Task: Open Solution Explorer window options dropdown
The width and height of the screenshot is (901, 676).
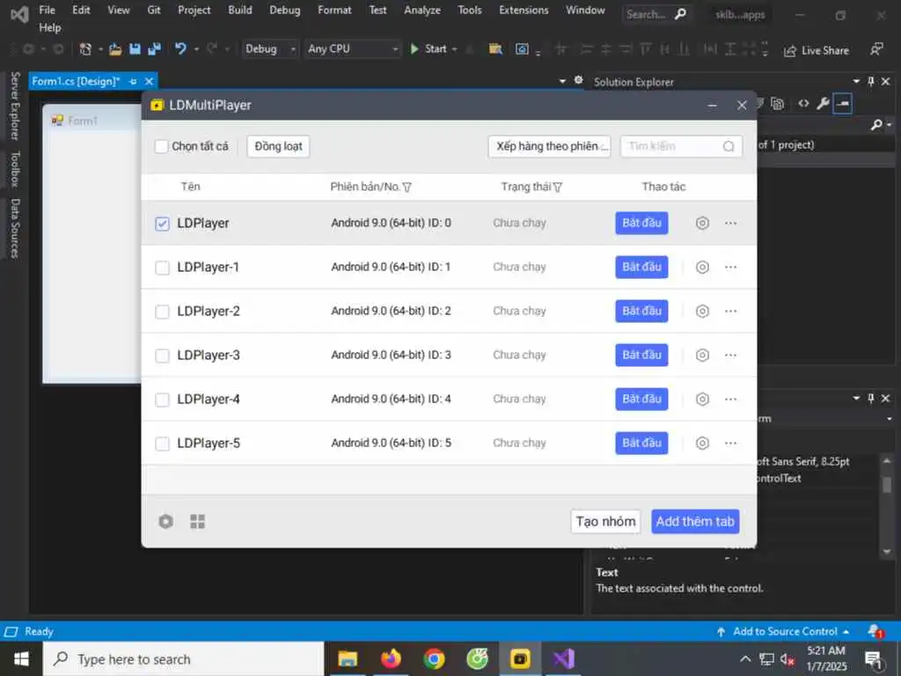Action: pos(856,82)
